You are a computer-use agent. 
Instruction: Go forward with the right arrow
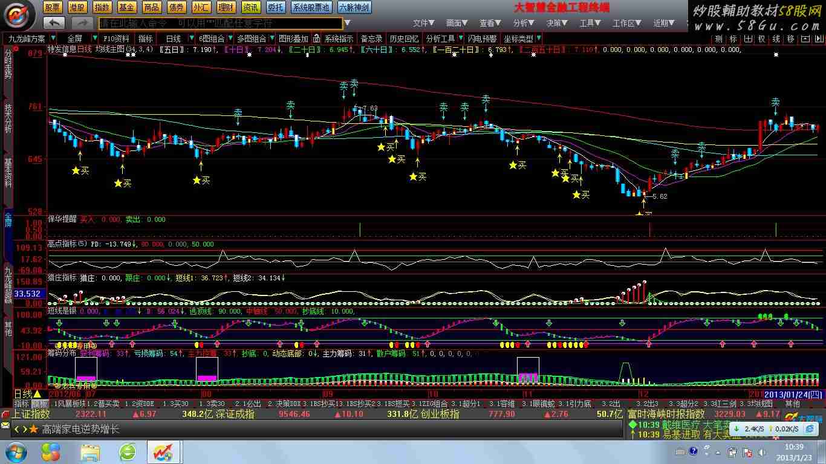click(x=82, y=23)
